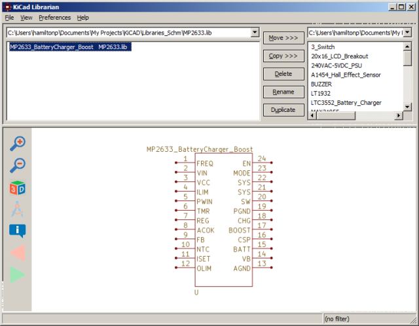This screenshot has width=419, height=326.
Task: Maximize the KiCad Librarian window
Action: click(x=401, y=7)
